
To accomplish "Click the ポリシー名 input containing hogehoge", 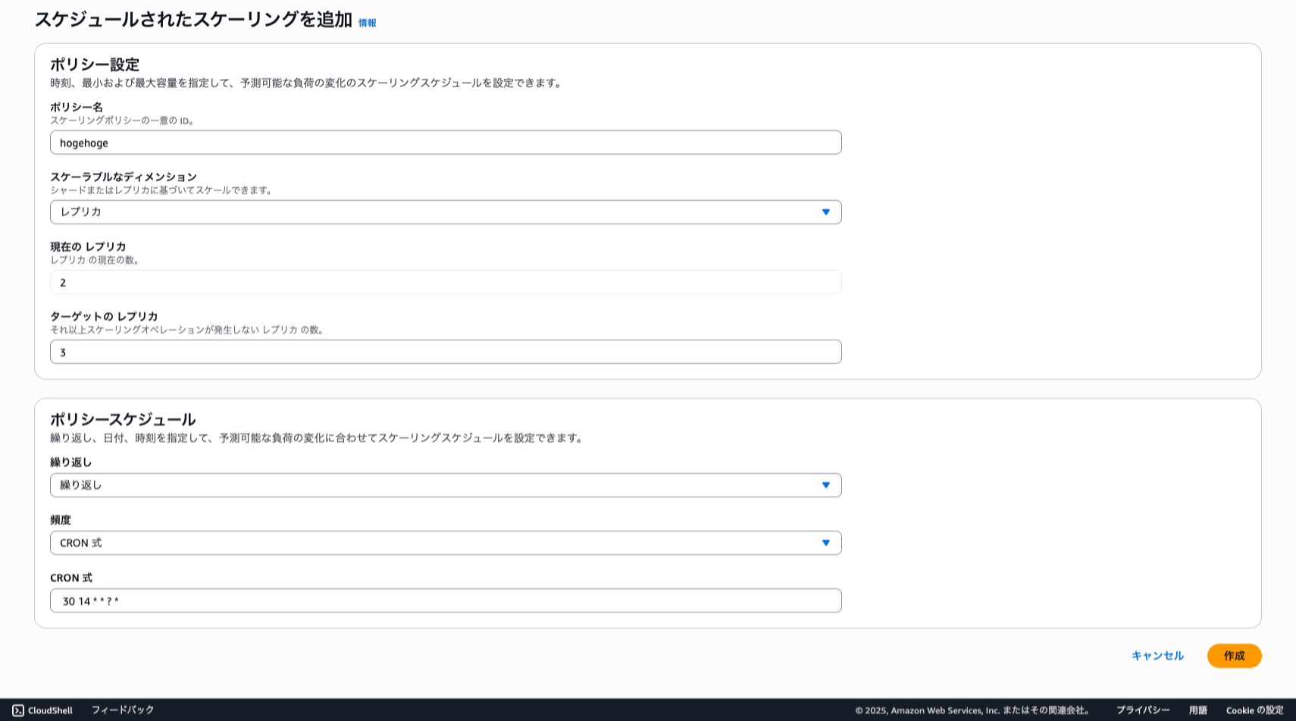I will (446, 143).
